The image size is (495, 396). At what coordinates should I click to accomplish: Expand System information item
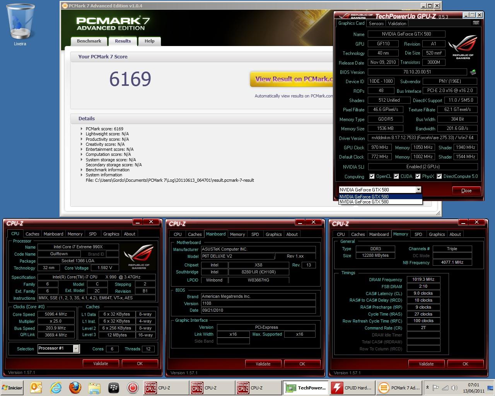(x=82, y=175)
